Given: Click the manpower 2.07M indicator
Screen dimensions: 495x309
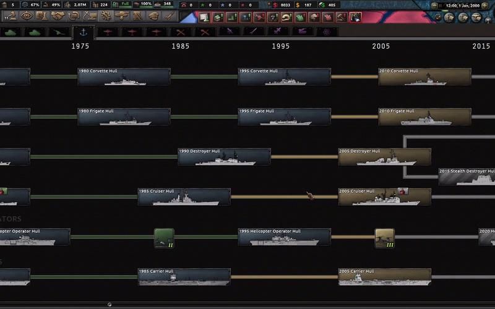Looking at the screenshot, I should pos(75,5).
